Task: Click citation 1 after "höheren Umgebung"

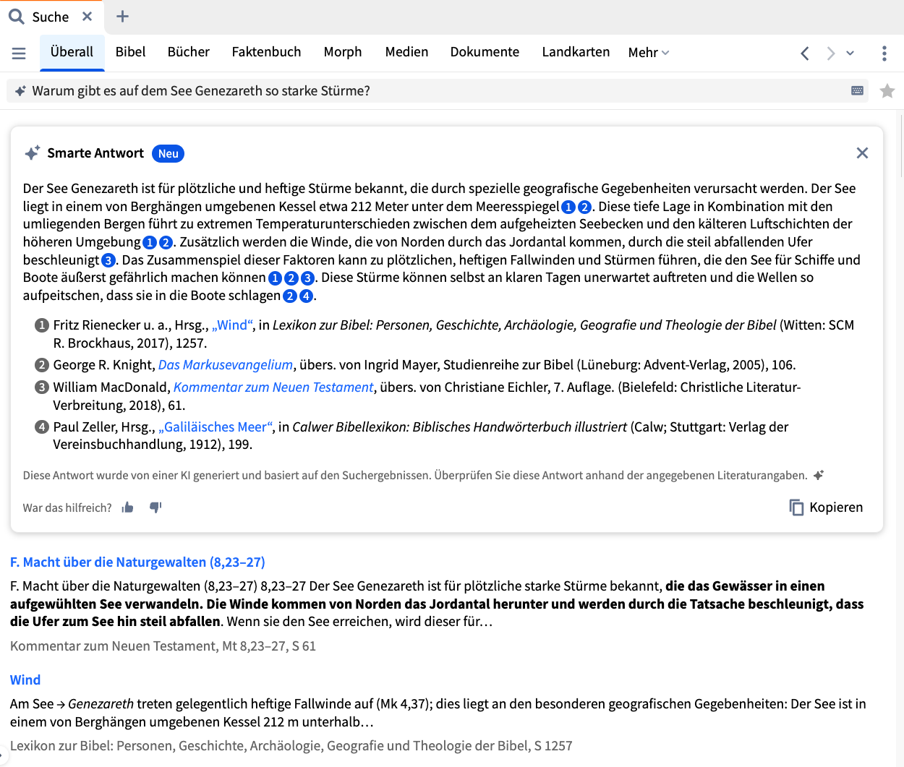Action: click(150, 243)
